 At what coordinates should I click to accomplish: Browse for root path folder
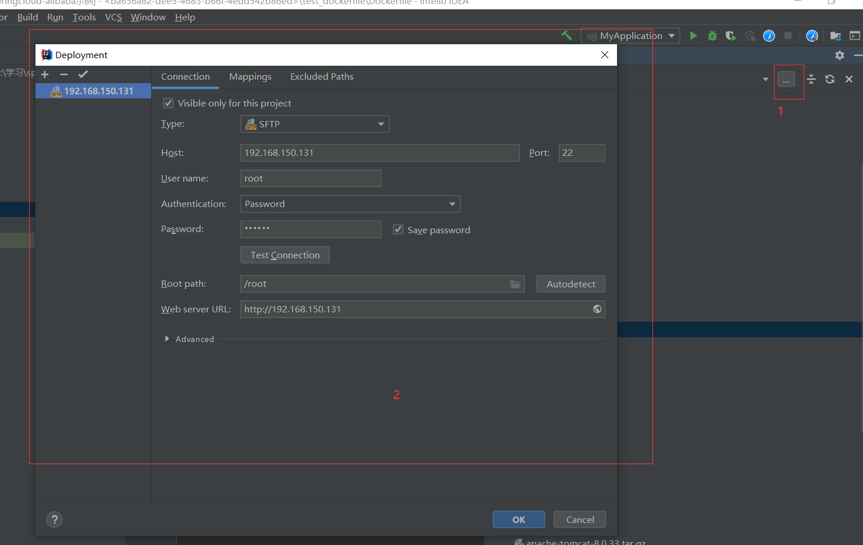515,284
